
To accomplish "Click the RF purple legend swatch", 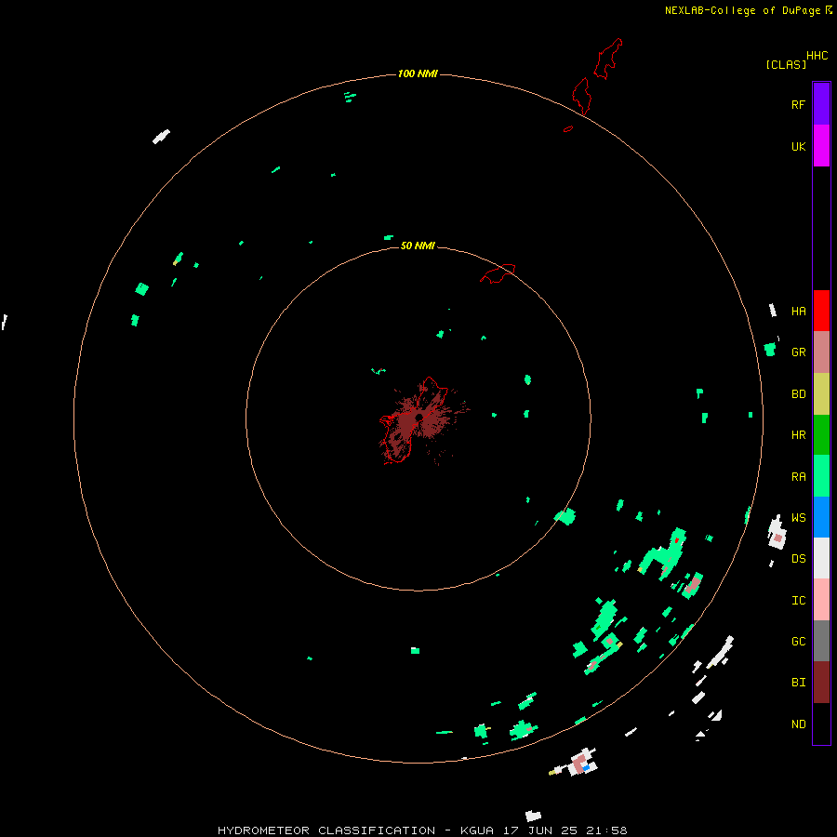I will [x=821, y=104].
